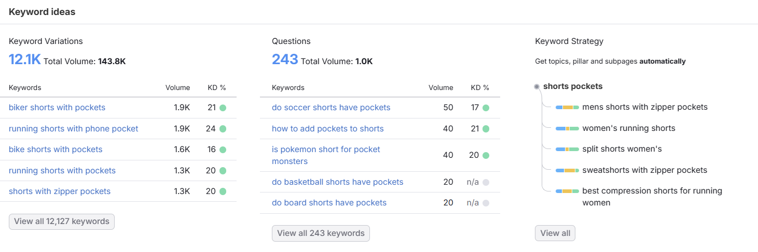Open 'do board shorts have pockets' question
This screenshot has height=252, width=758.
click(329, 203)
